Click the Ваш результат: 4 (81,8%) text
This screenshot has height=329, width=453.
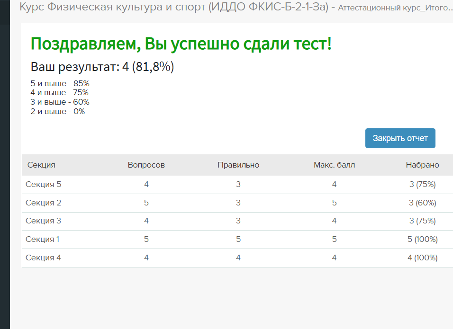102,67
